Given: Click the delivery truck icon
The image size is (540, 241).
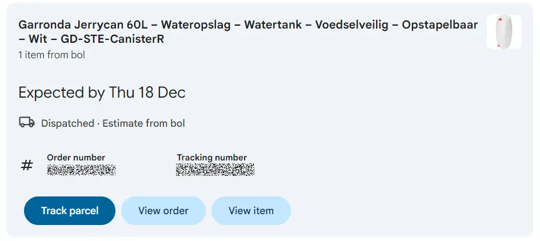Looking at the screenshot, I should click(x=27, y=122).
